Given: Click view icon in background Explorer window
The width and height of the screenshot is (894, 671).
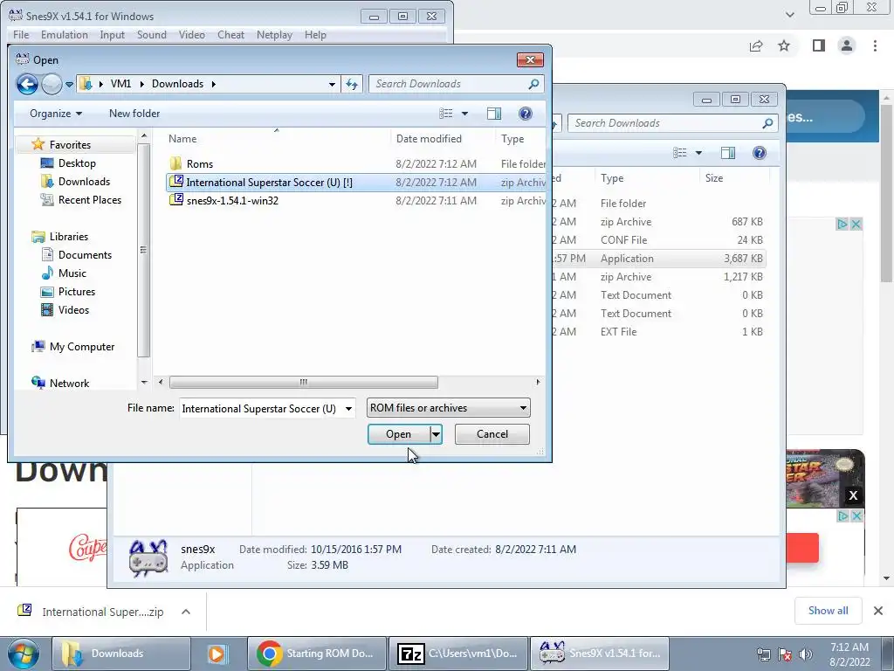Looking at the screenshot, I should (x=679, y=153).
